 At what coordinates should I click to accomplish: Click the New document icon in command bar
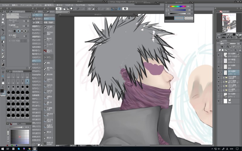click(x=64, y=9)
